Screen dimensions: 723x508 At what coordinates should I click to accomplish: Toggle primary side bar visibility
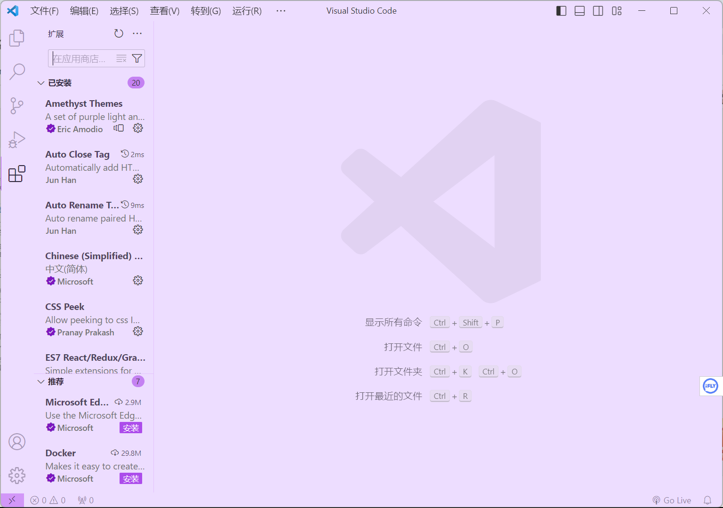pos(561,11)
